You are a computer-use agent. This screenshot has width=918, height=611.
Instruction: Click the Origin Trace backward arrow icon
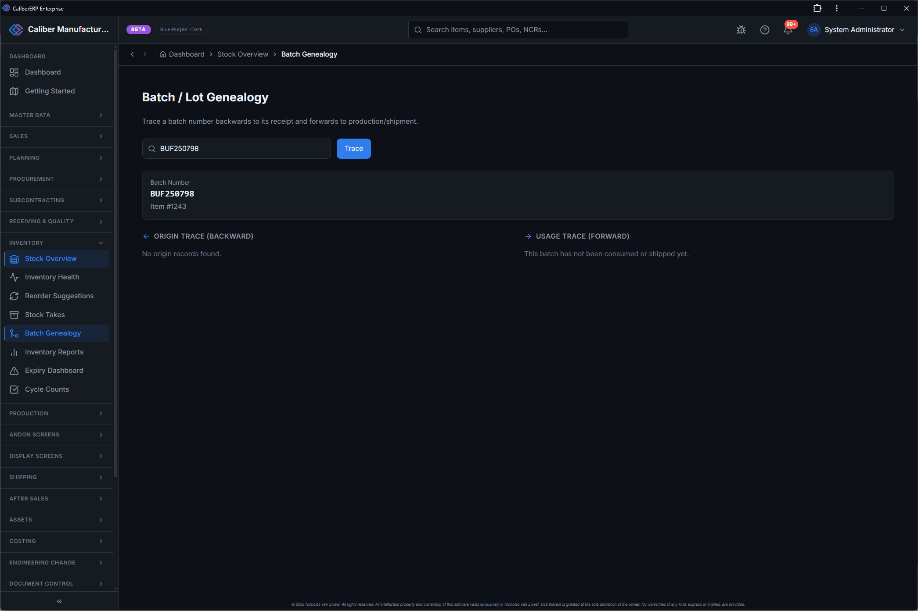(x=146, y=236)
